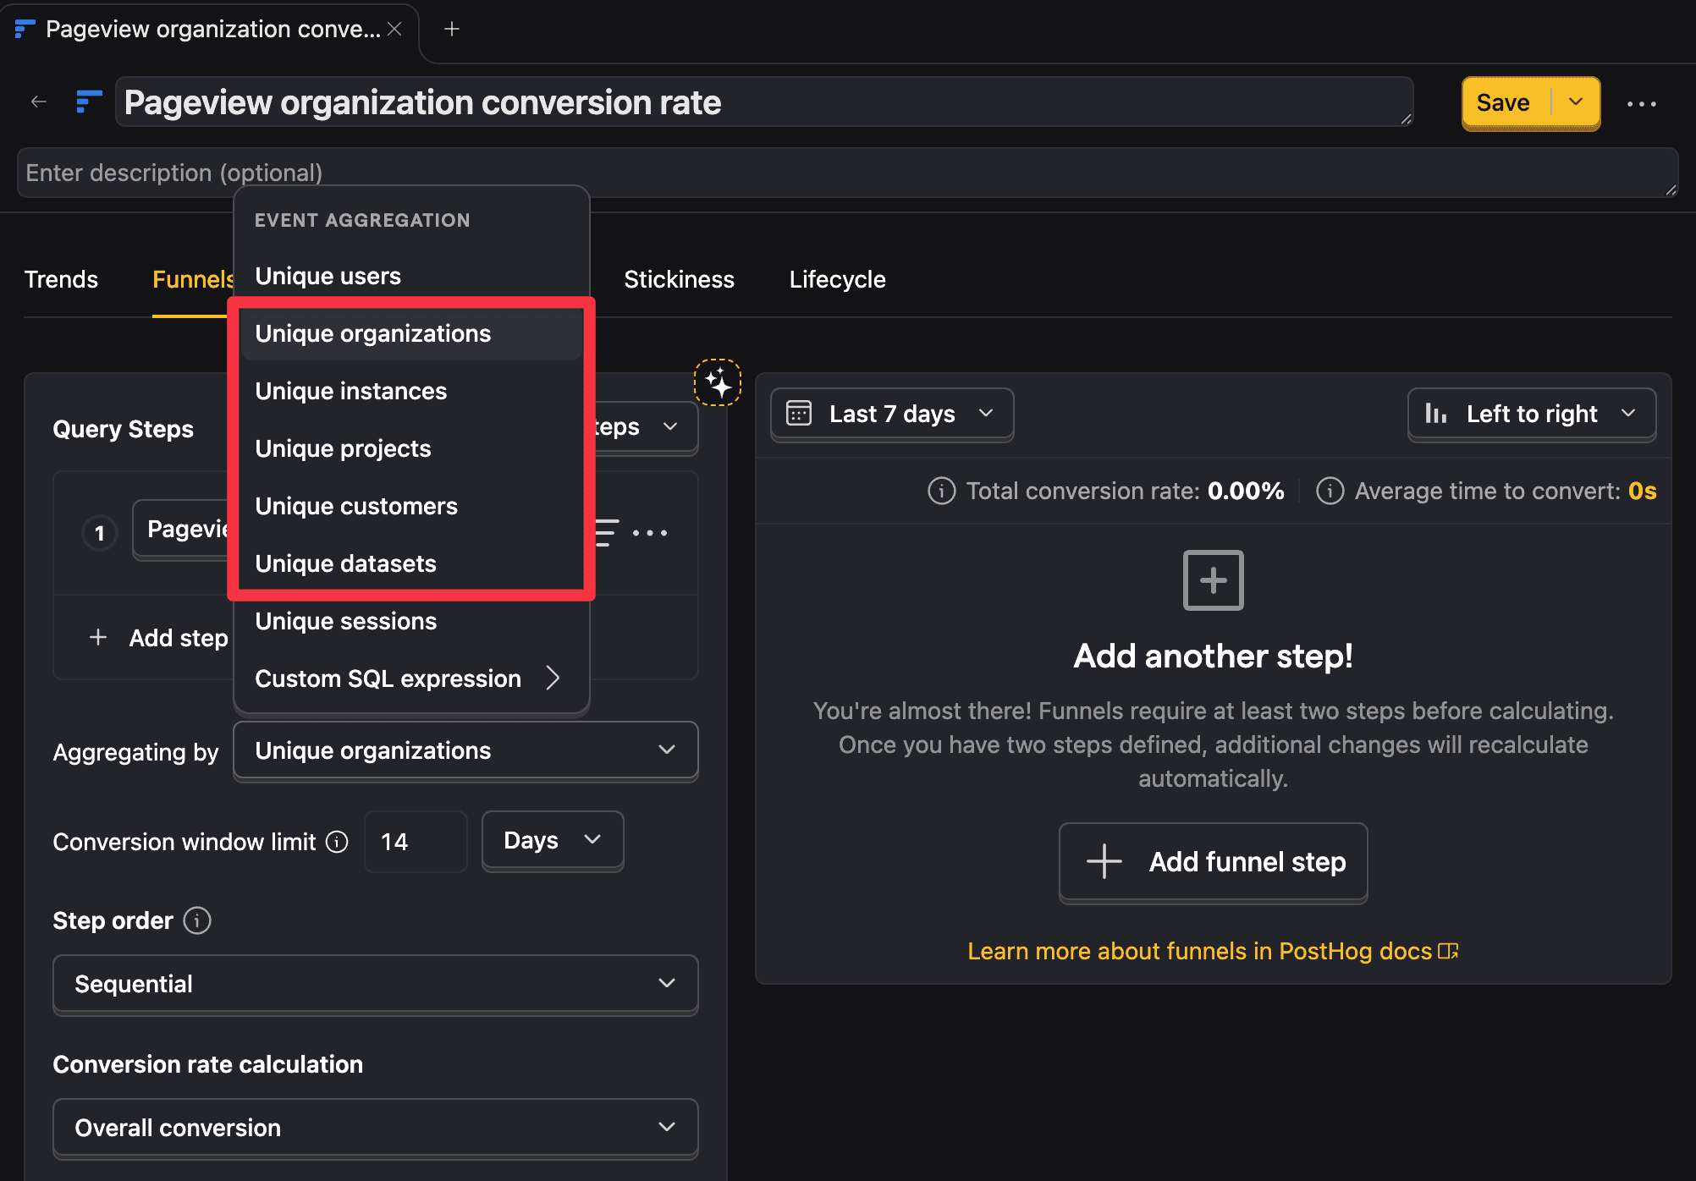The image size is (1696, 1181).
Task: Click the Step order info icon
Action: (197, 920)
